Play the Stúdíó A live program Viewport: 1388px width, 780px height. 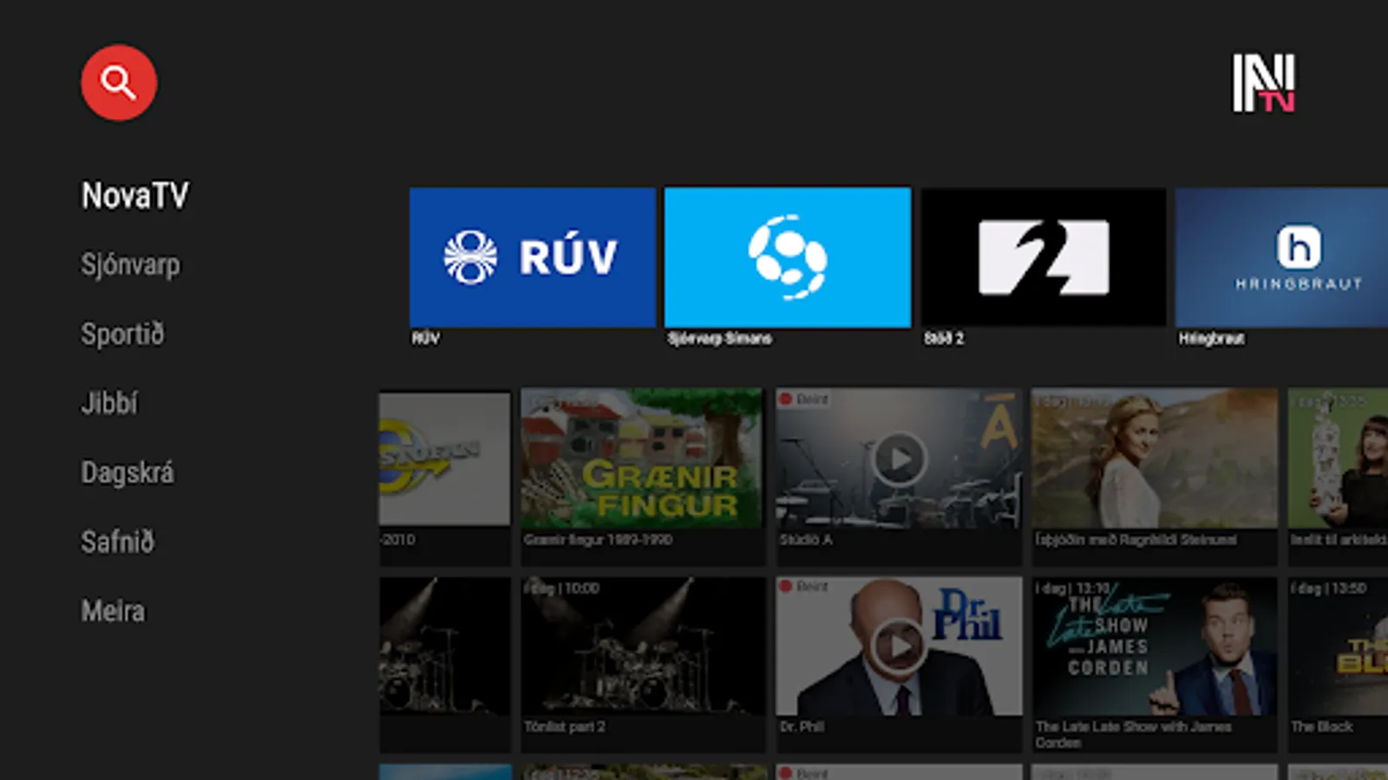point(899,458)
